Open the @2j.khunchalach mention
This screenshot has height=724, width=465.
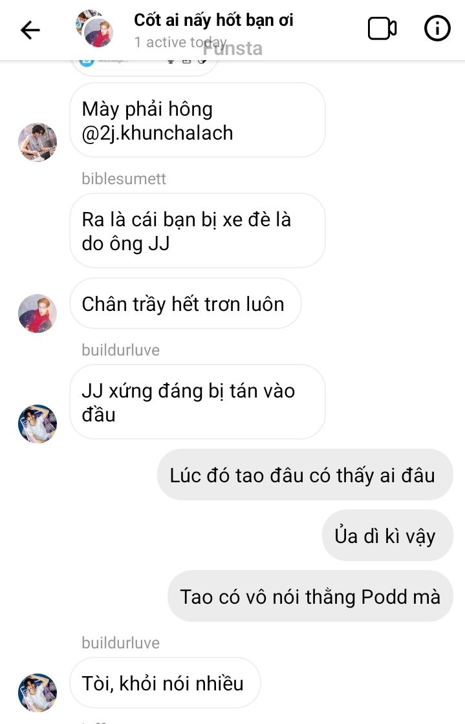pyautogui.click(x=157, y=133)
